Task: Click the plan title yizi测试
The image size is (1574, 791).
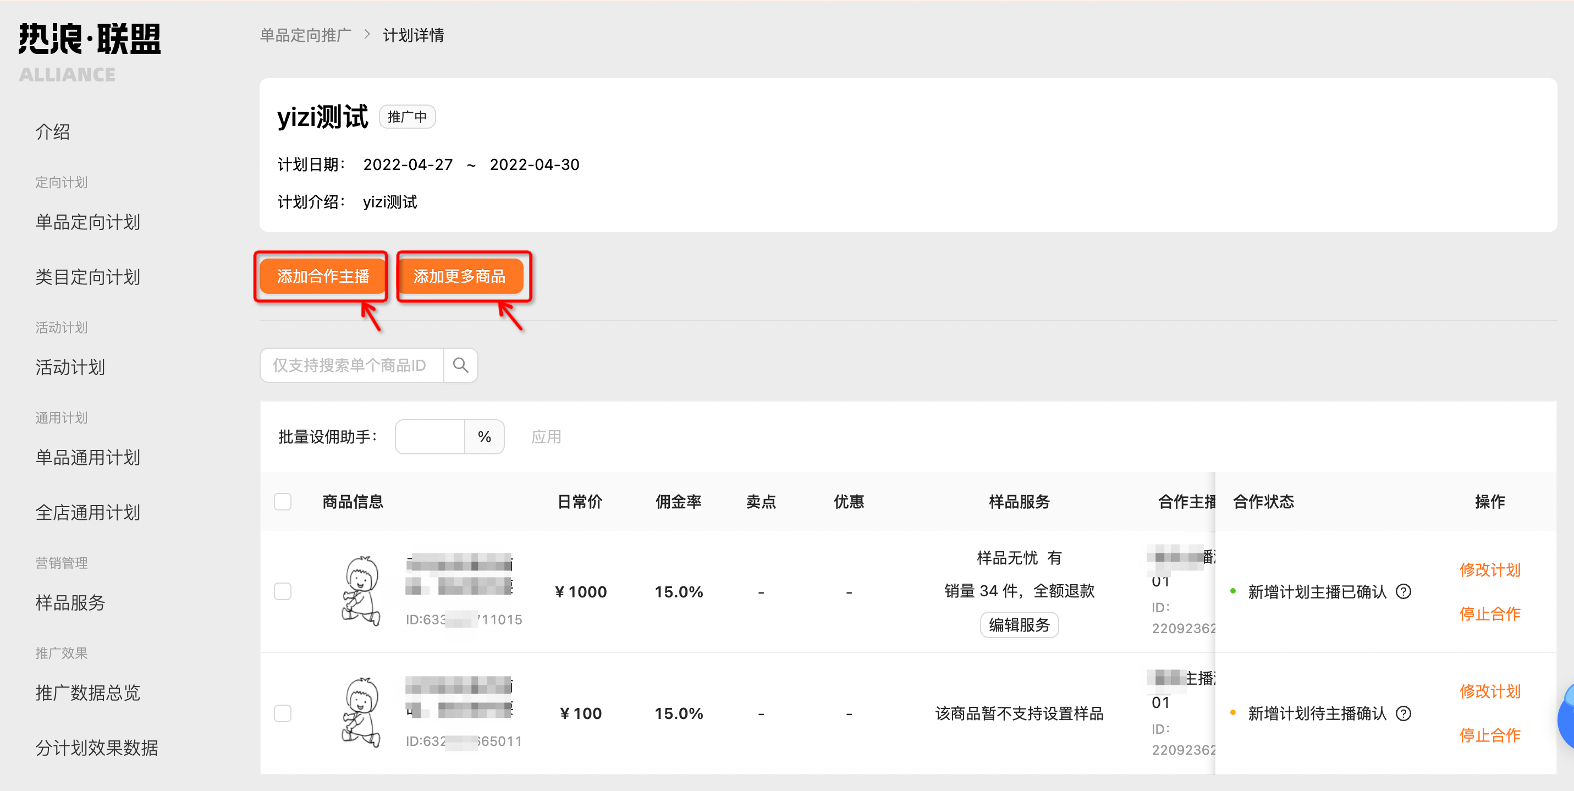Action: tap(323, 116)
